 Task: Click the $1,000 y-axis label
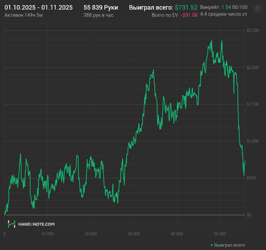click(x=253, y=141)
